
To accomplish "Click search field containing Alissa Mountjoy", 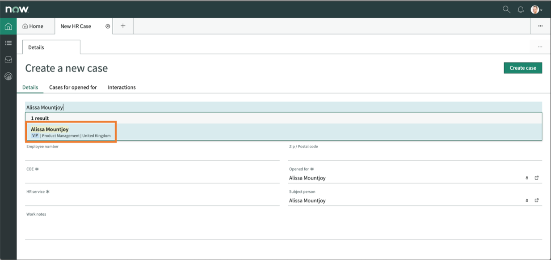I will (x=283, y=107).
